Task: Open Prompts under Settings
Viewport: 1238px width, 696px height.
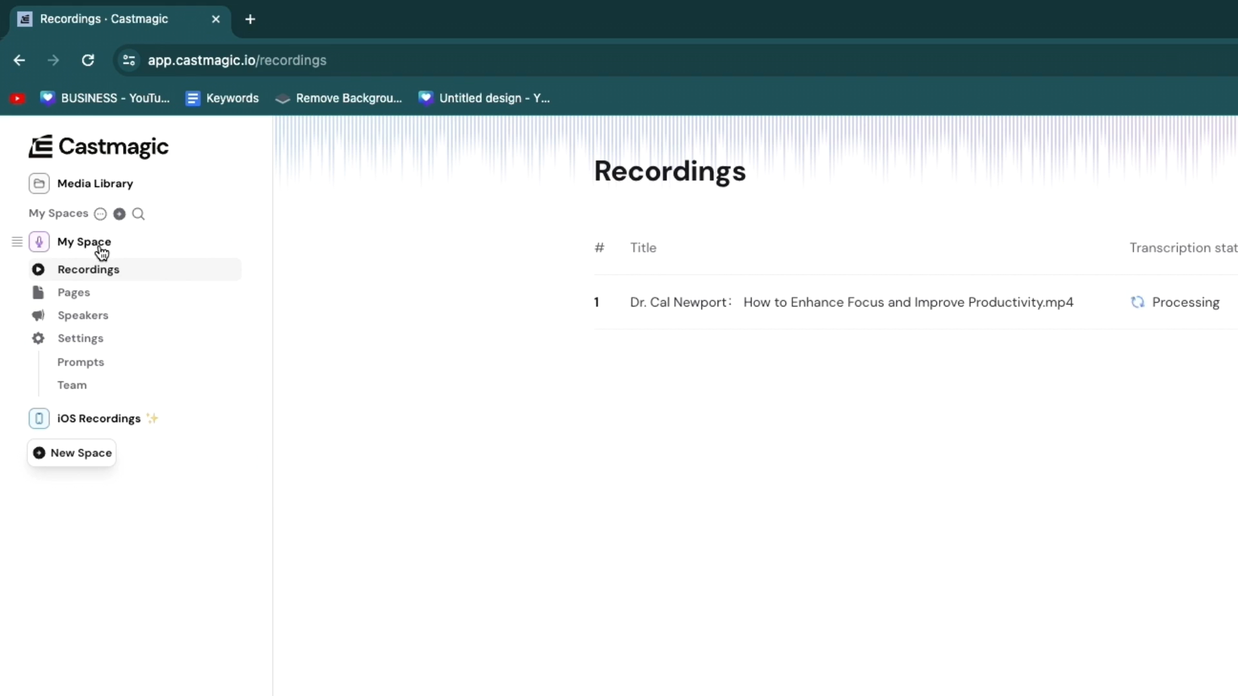Action: (80, 362)
